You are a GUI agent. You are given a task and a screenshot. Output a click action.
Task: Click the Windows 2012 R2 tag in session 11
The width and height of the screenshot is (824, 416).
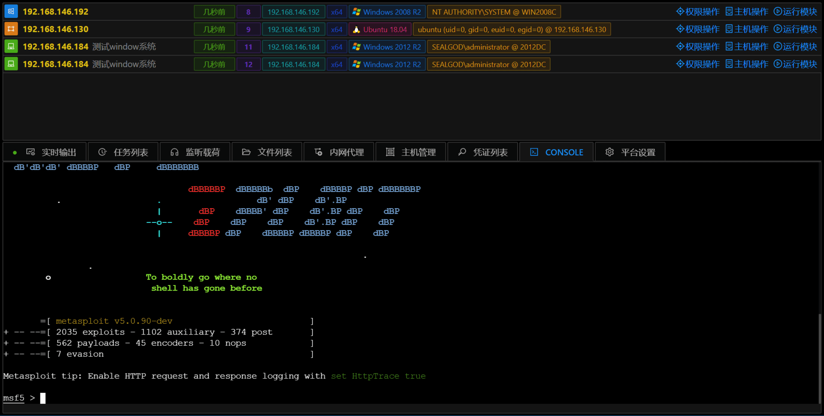387,47
